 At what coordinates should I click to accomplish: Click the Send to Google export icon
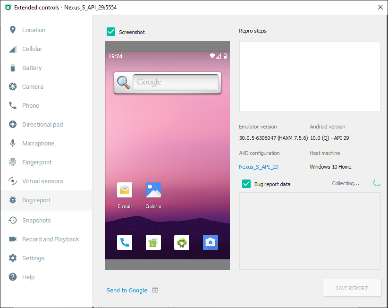155,290
